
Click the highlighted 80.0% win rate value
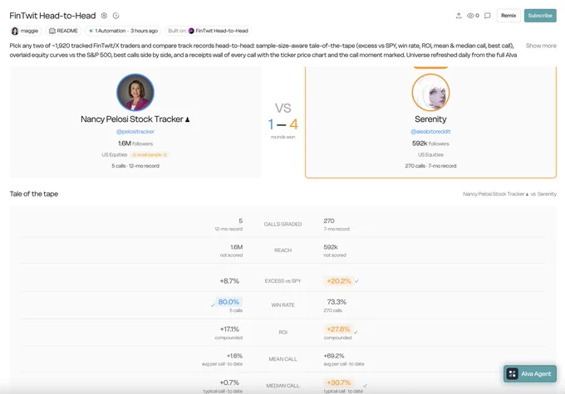click(228, 302)
